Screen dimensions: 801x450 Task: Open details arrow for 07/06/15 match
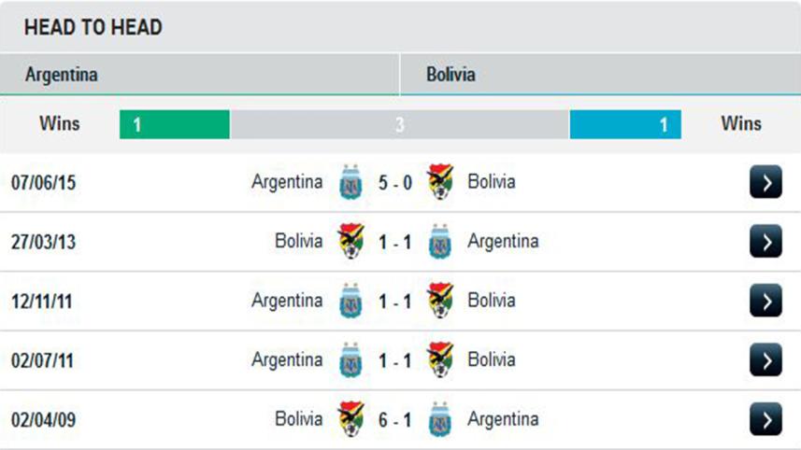point(765,183)
